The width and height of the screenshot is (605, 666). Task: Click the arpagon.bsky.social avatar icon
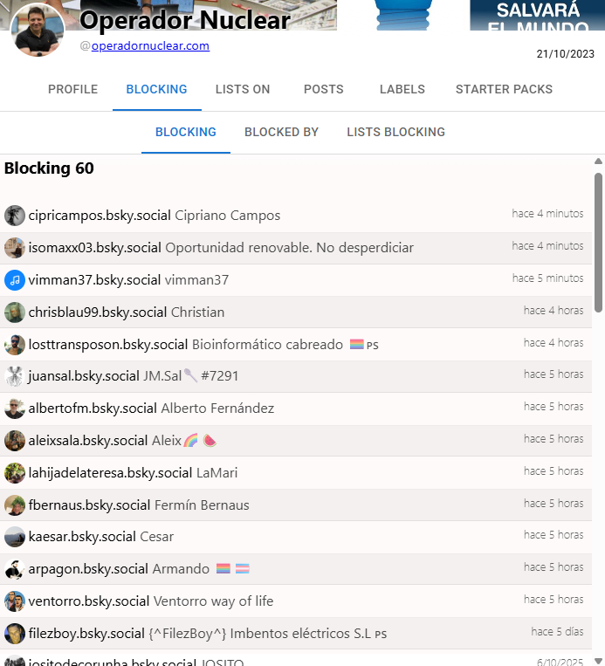click(x=15, y=569)
